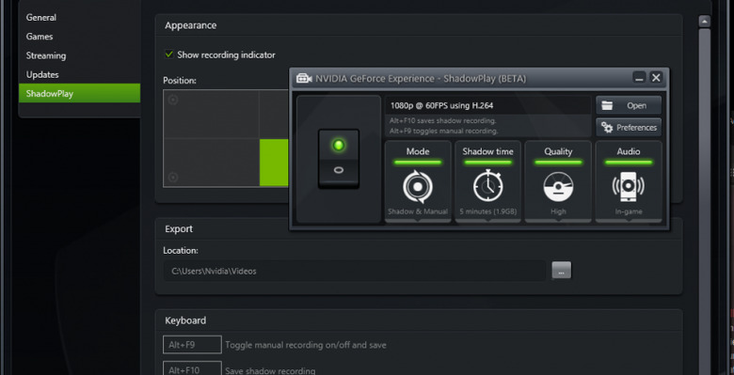Select the ShadowPlay sidebar tab
The width and height of the screenshot is (734, 375).
pos(79,93)
